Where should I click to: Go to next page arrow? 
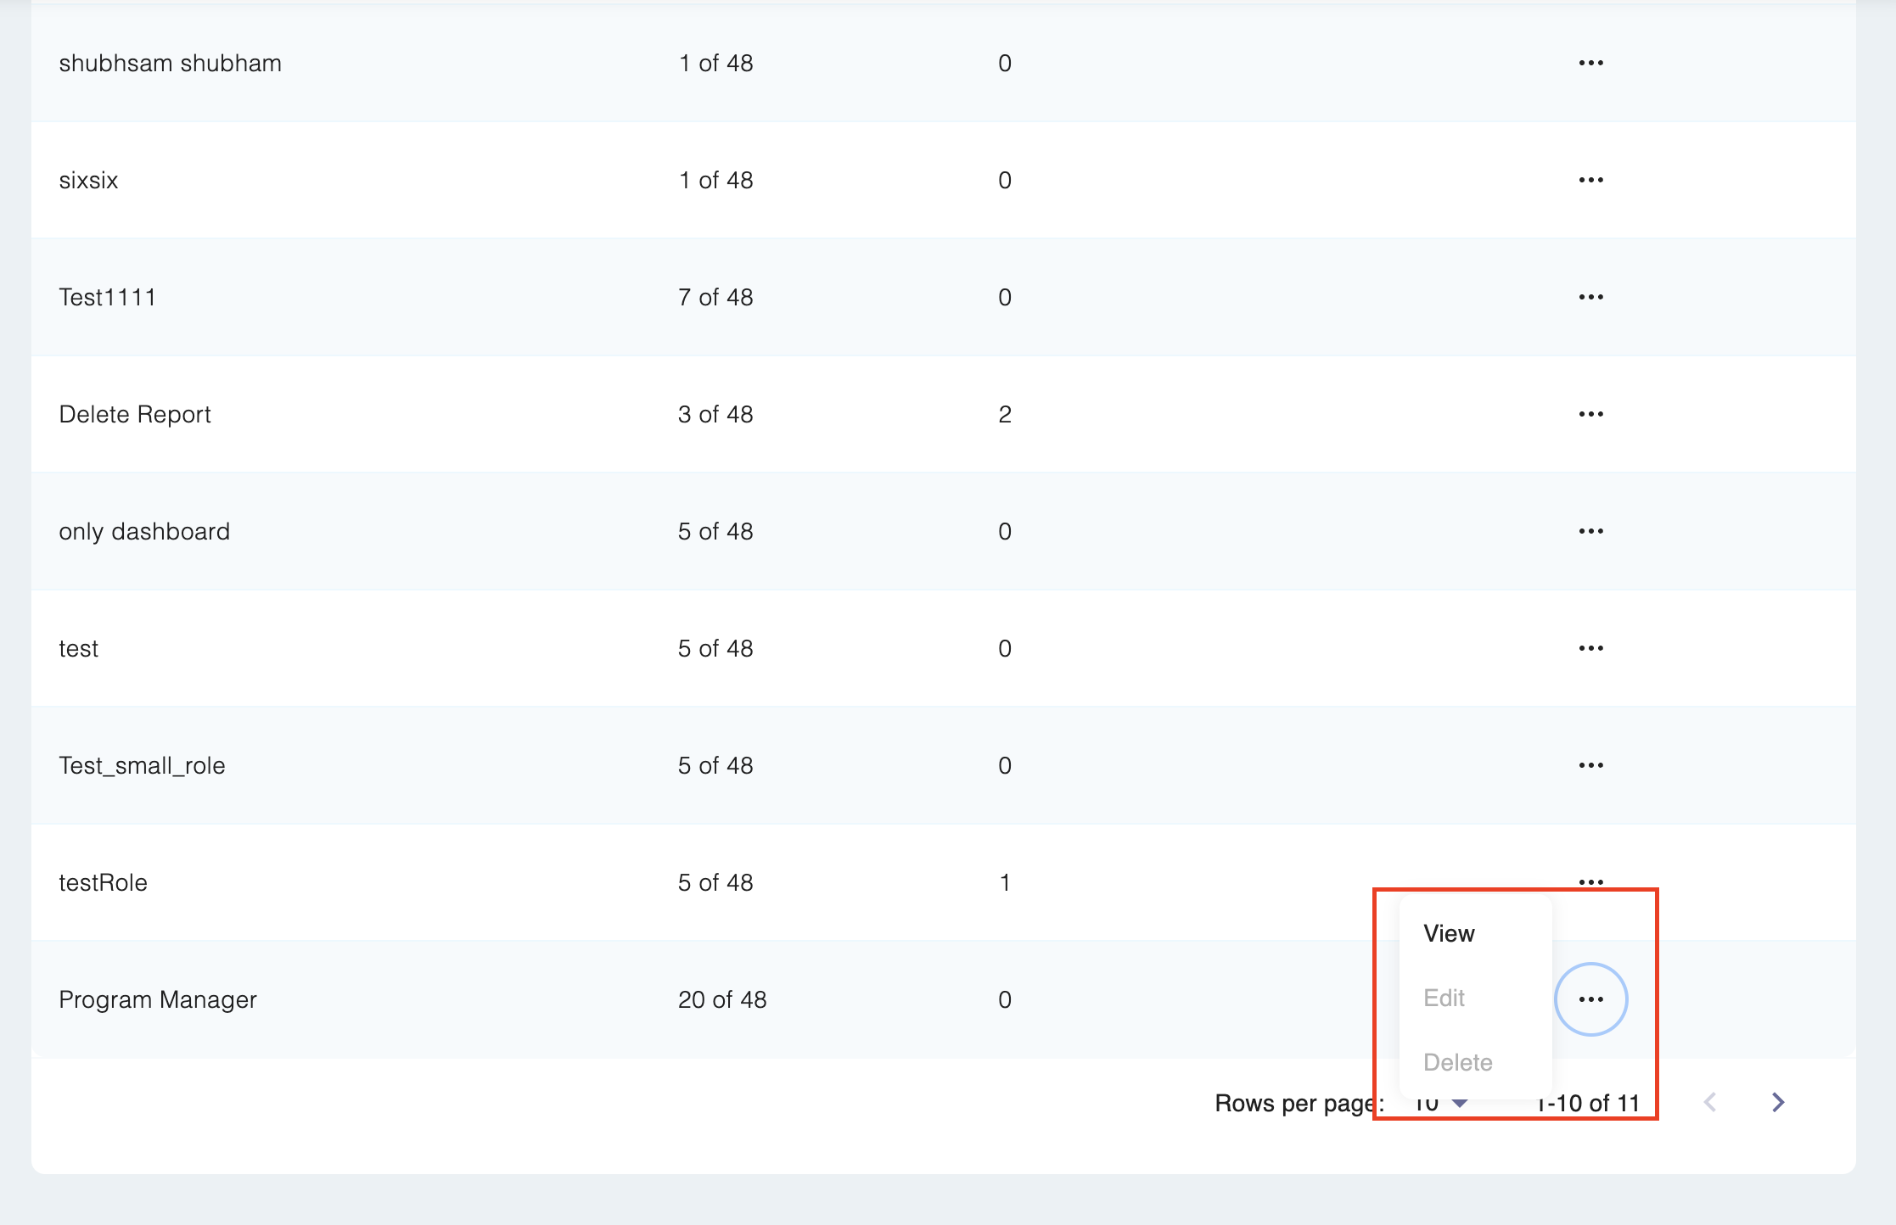1778,1102
